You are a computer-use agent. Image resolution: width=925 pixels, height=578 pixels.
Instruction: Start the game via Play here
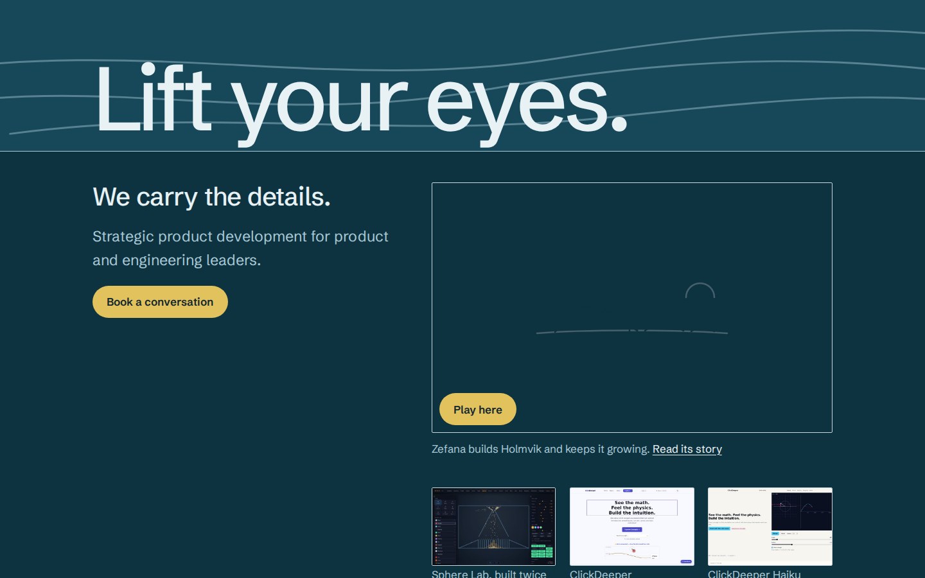(x=478, y=409)
